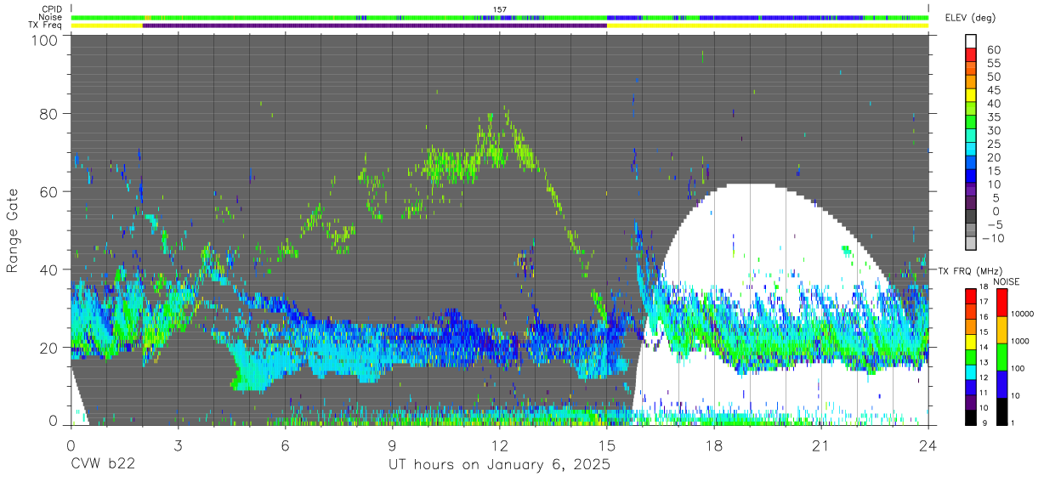The image size is (1044, 482).
Task: Select the red segment of TX FRQ color bar
Action: 970,296
